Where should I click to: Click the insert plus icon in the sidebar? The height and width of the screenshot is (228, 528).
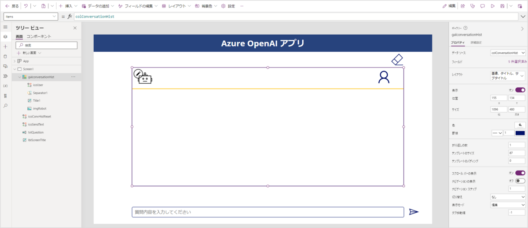click(5, 46)
